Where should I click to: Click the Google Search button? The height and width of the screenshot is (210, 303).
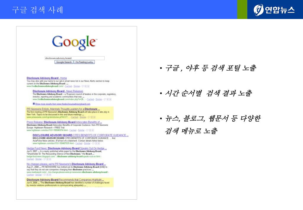(64, 62)
